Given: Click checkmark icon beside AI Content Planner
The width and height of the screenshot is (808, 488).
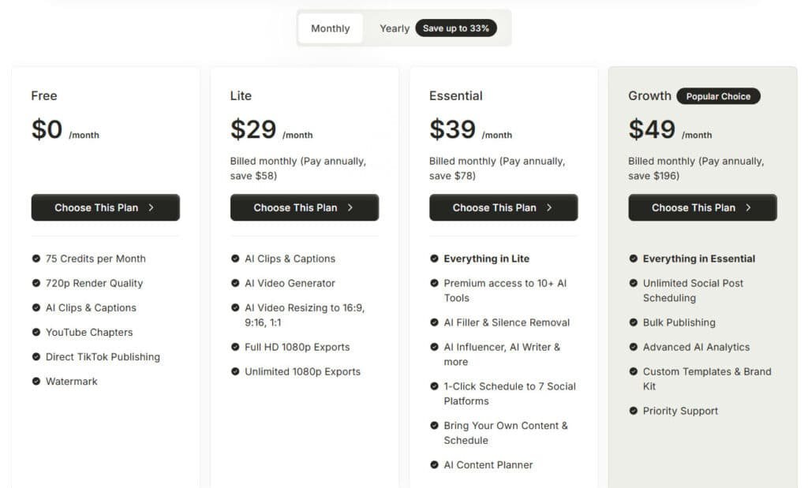Looking at the screenshot, I should click(x=434, y=465).
